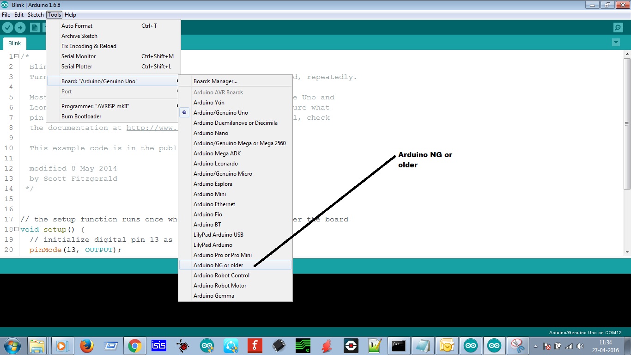
Task: Choose Arduino NG or older board
Action: point(236,265)
